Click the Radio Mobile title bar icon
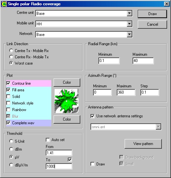The width and height of the screenshot is (171, 178). 4,4
